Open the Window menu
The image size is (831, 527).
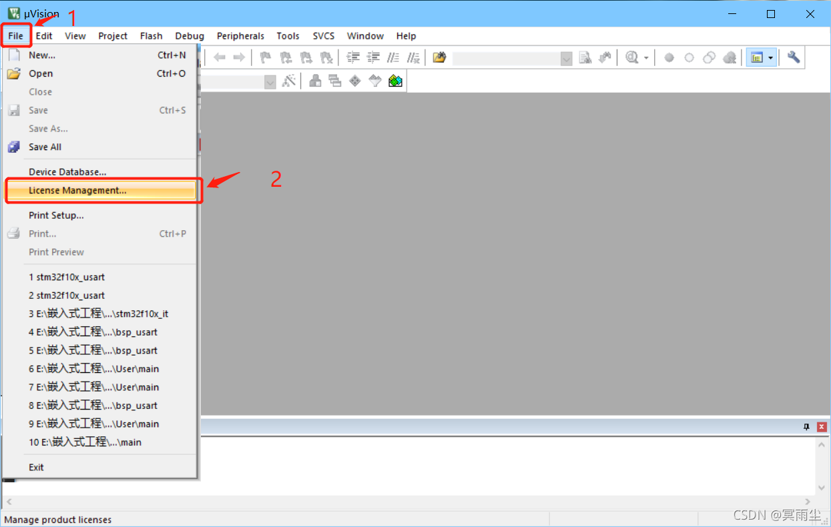[365, 36]
